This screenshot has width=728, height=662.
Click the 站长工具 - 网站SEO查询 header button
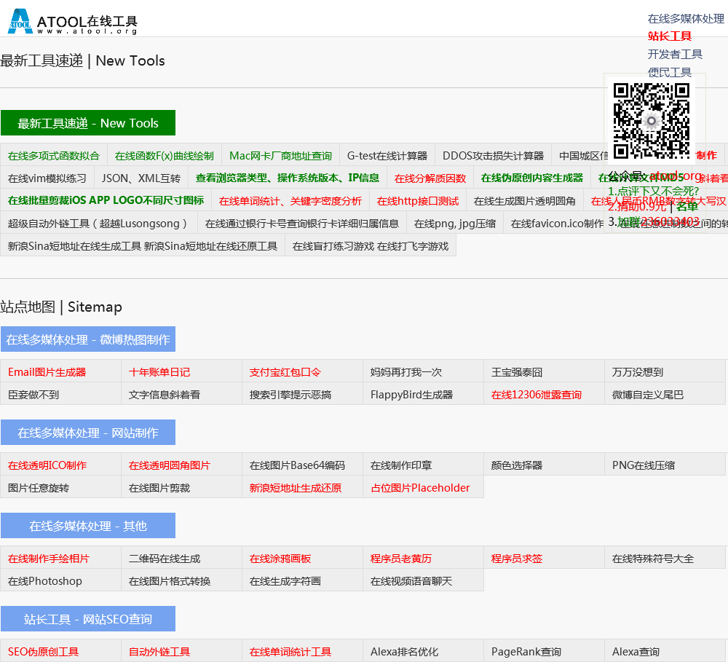pyautogui.click(x=88, y=619)
